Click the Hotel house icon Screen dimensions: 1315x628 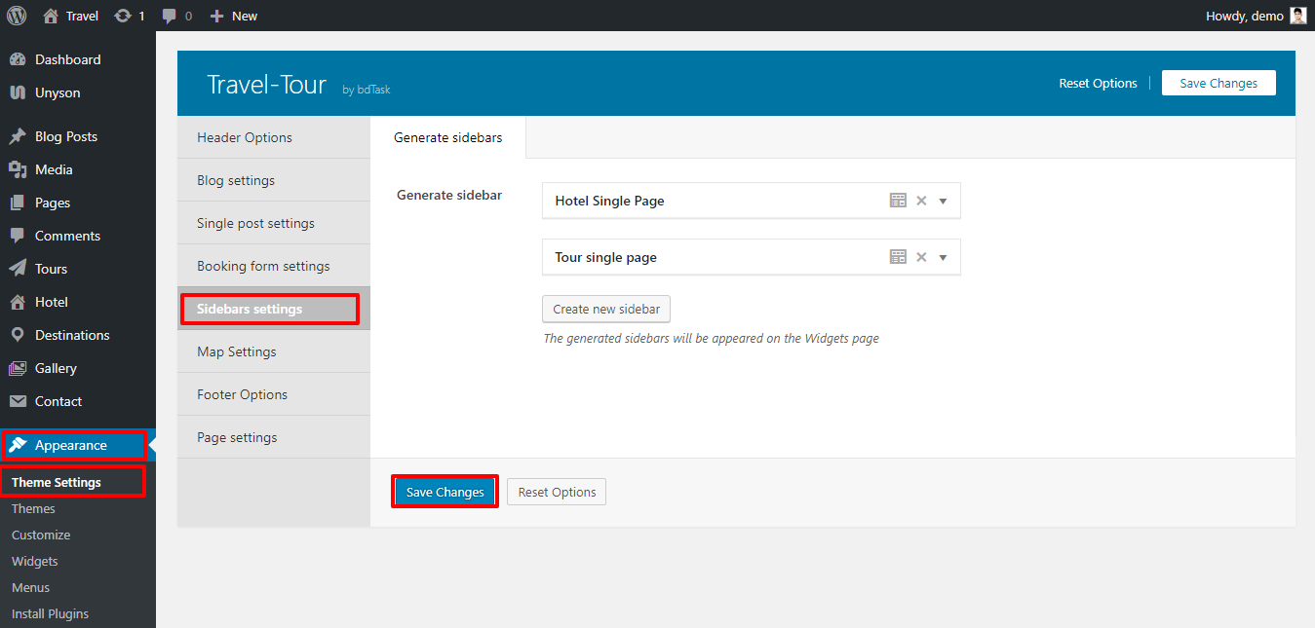tap(18, 302)
